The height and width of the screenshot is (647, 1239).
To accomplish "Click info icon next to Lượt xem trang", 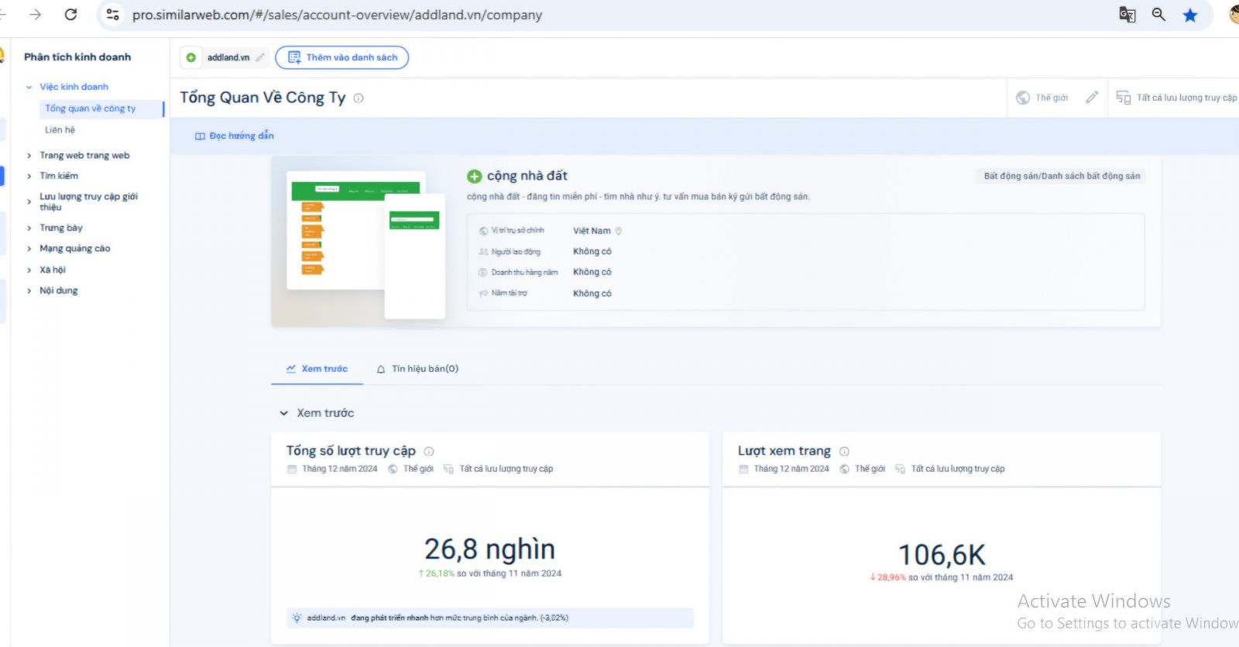I will pyautogui.click(x=844, y=452).
